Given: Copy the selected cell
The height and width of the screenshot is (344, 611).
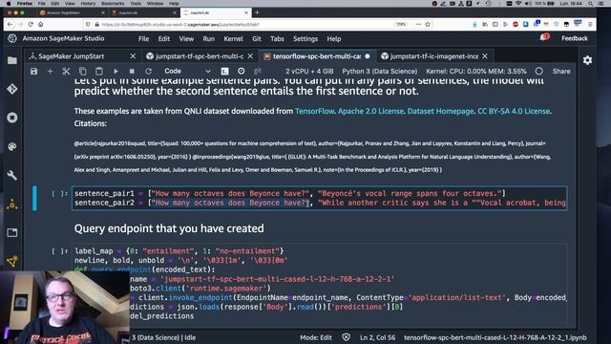Looking at the screenshot, I should [83, 72].
